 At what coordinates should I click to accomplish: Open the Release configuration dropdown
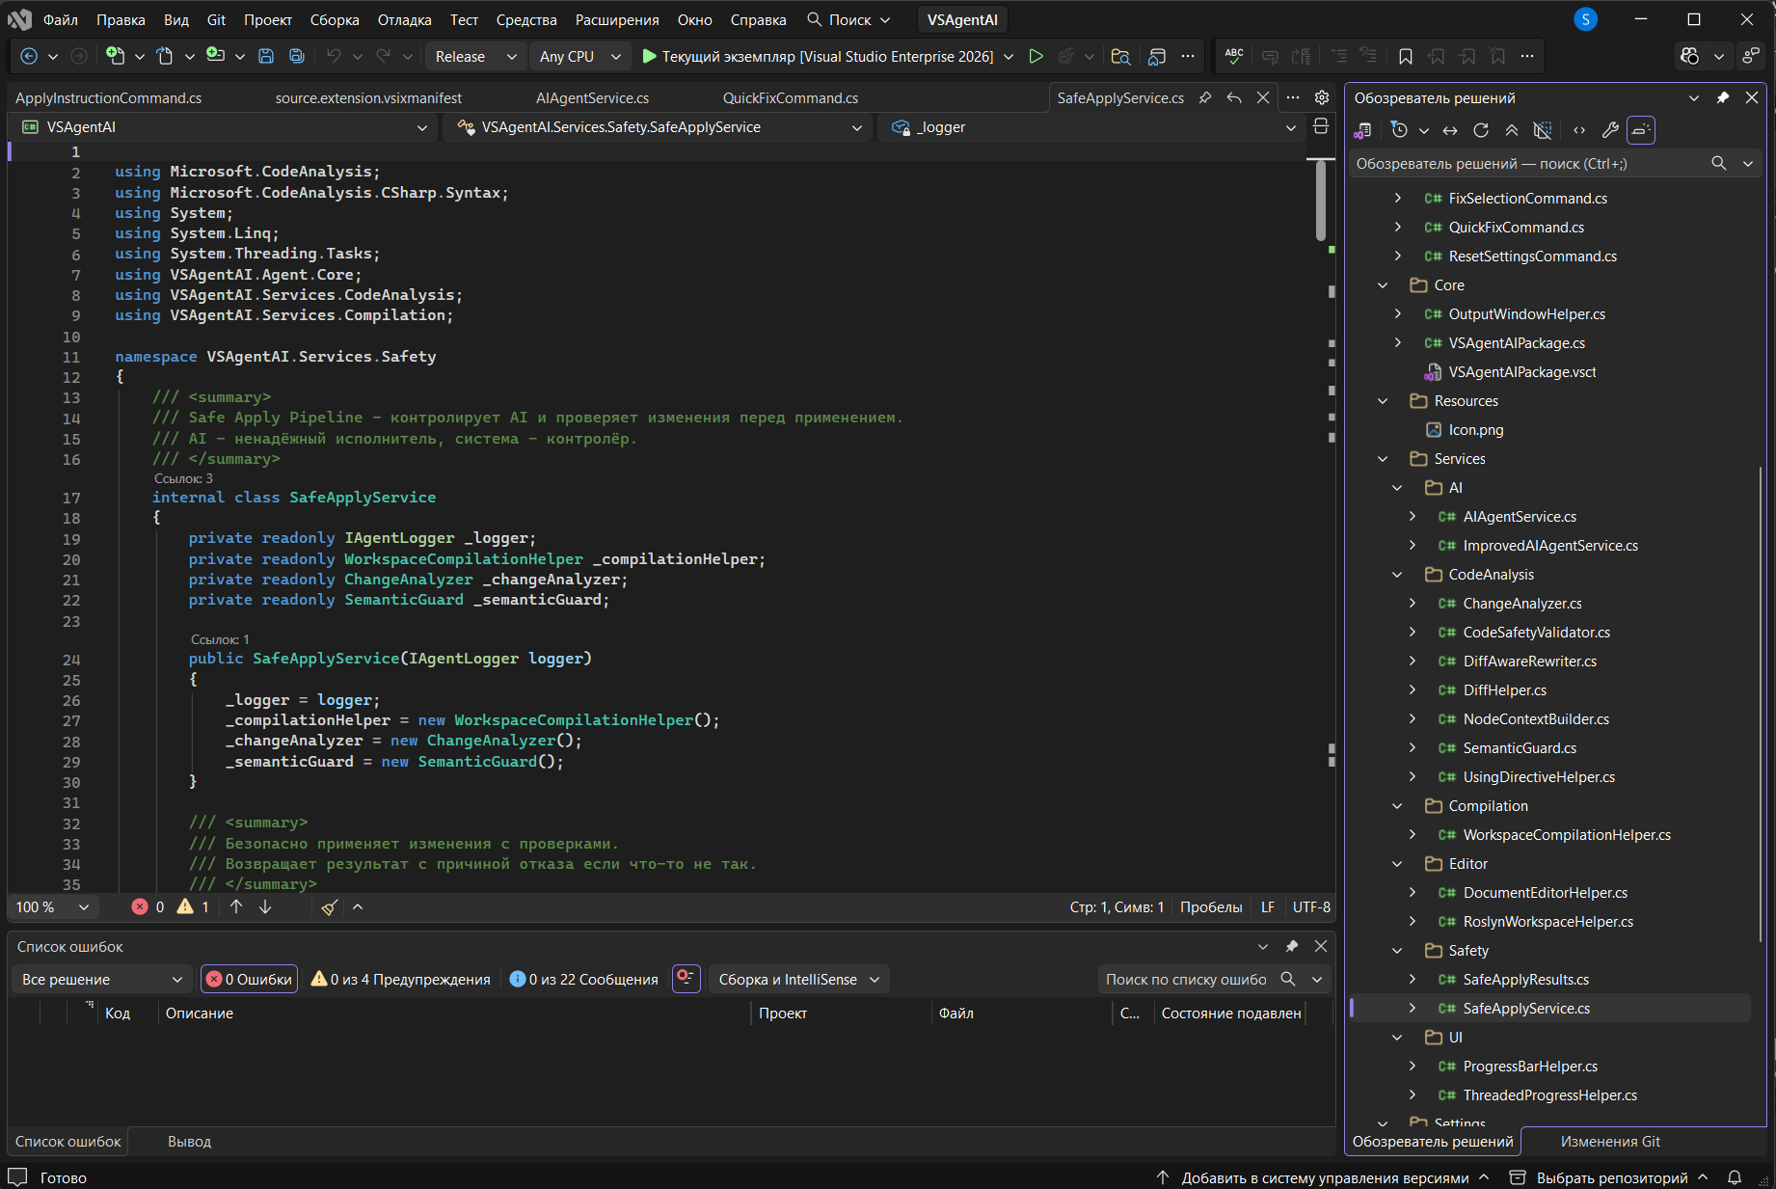(475, 57)
